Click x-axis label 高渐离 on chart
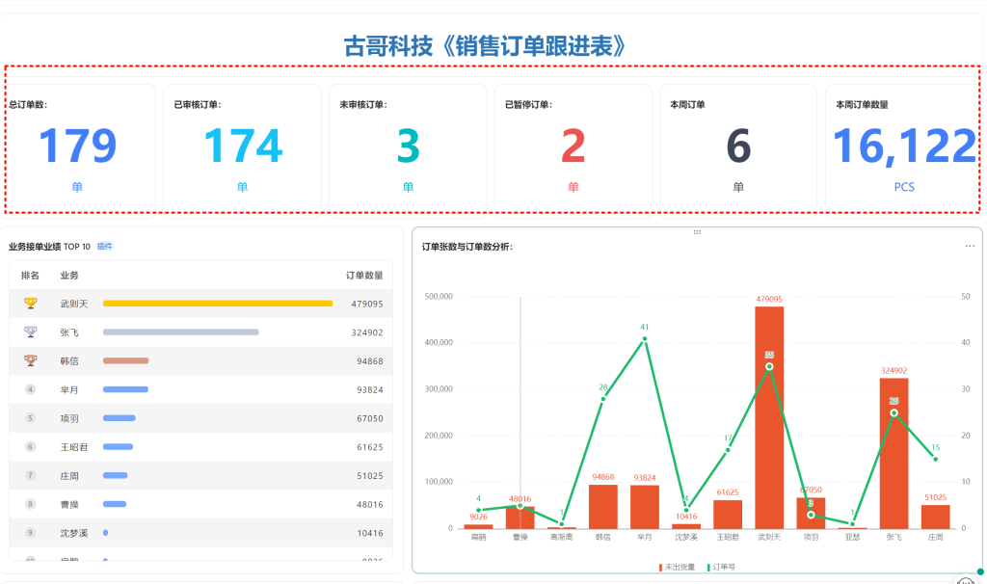The width and height of the screenshot is (987, 584). 562,537
